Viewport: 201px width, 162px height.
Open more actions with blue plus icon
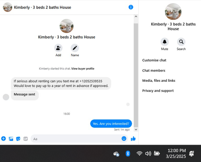[x=4, y=139]
